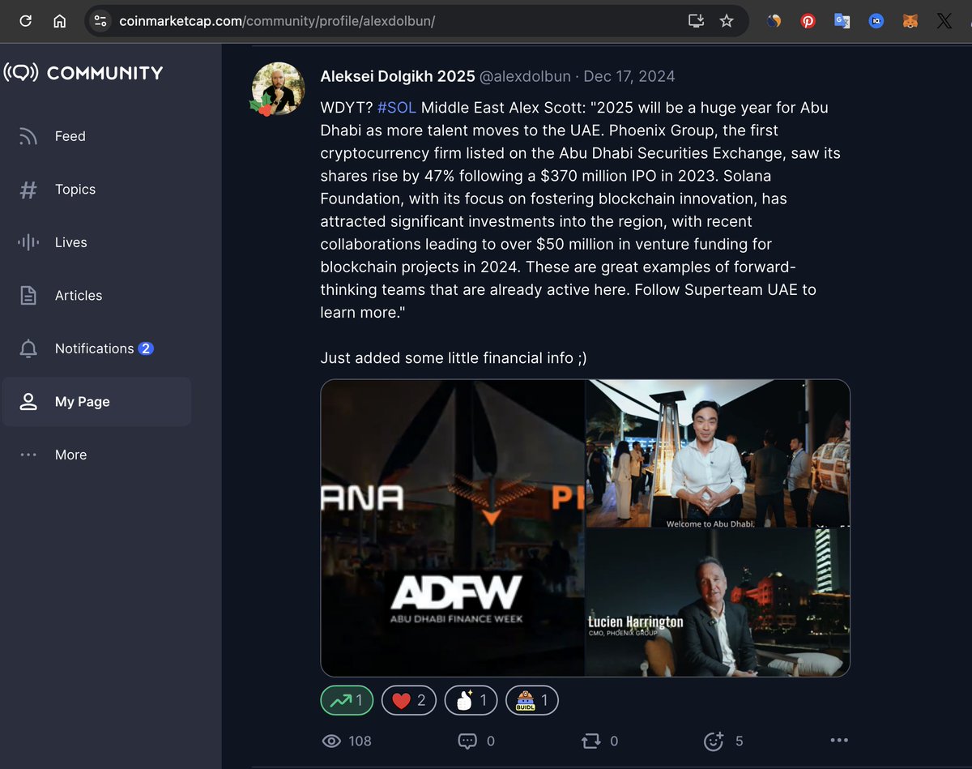Click the Feed RSS icon
Image resolution: width=972 pixels, height=769 pixels.
(x=28, y=136)
